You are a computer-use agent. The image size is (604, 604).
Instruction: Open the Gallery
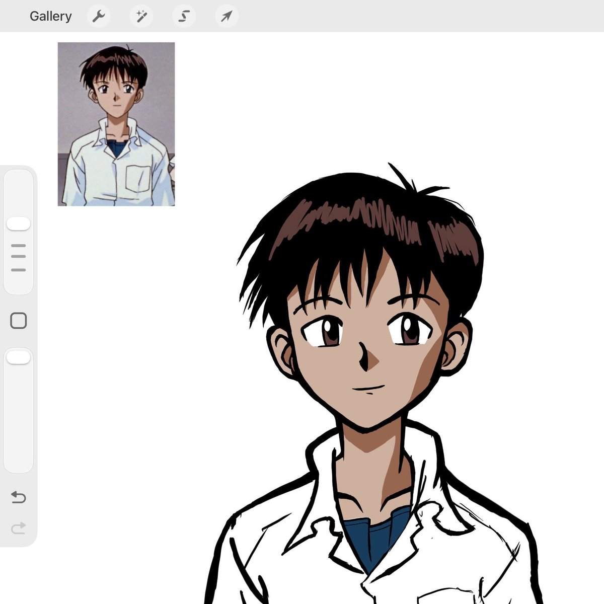click(x=50, y=16)
